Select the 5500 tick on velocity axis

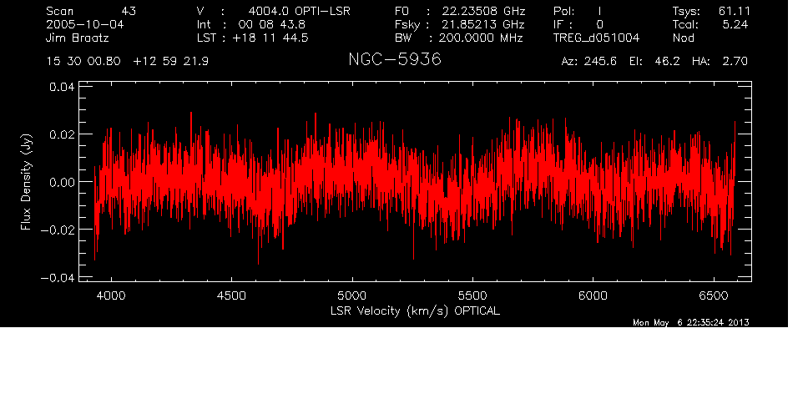(x=472, y=295)
